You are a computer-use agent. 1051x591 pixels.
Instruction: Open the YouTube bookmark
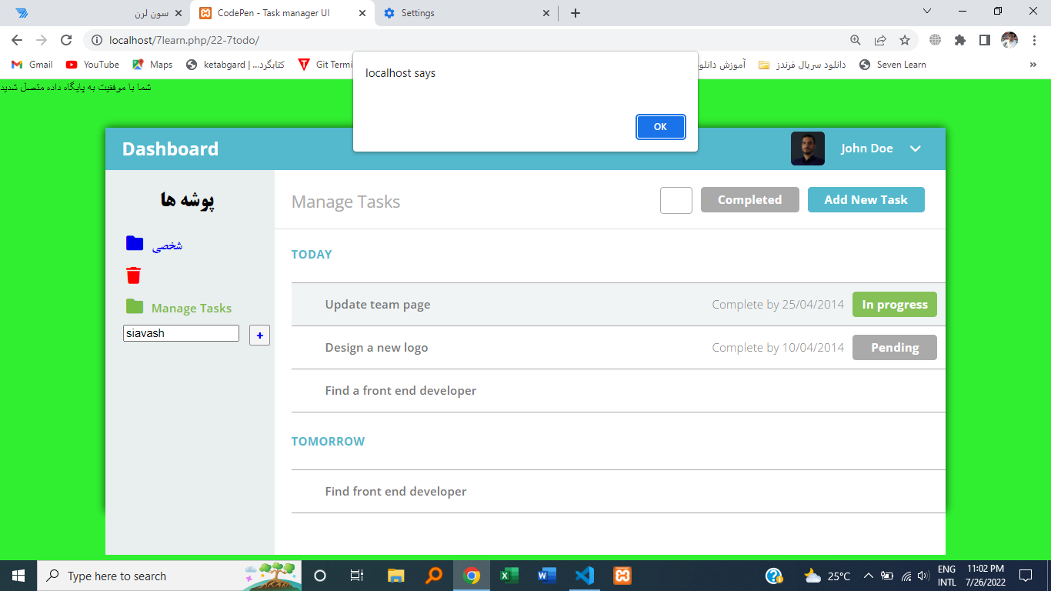pyautogui.click(x=92, y=65)
